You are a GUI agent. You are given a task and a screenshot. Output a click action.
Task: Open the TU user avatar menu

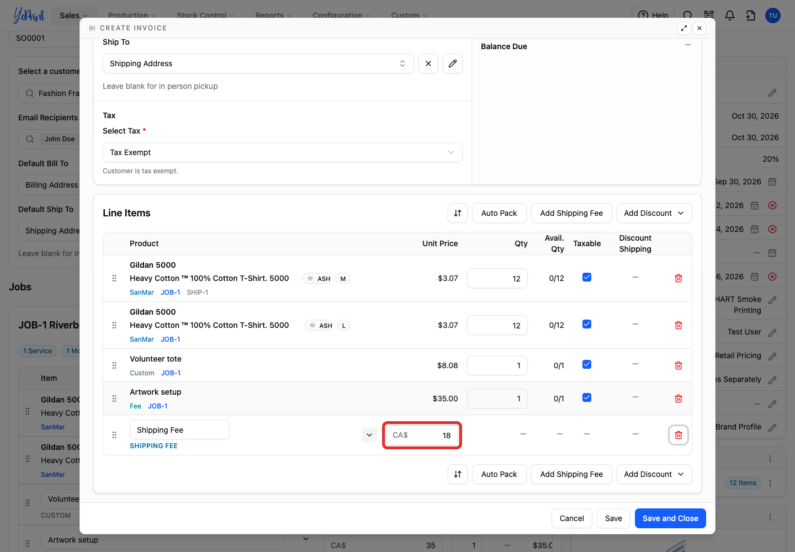(773, 15)
